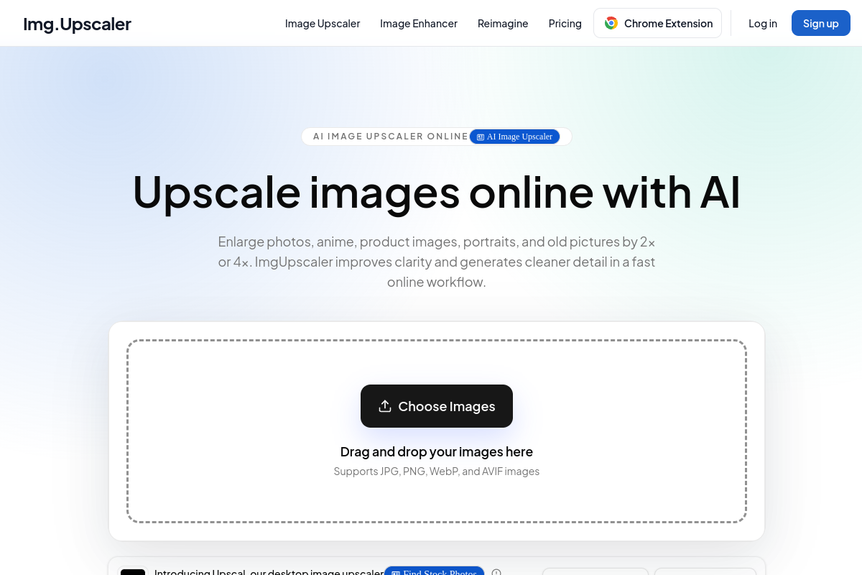Click the Find Stock Photos badge
This screenshot has height=575, width=862.
coord(434,571)
